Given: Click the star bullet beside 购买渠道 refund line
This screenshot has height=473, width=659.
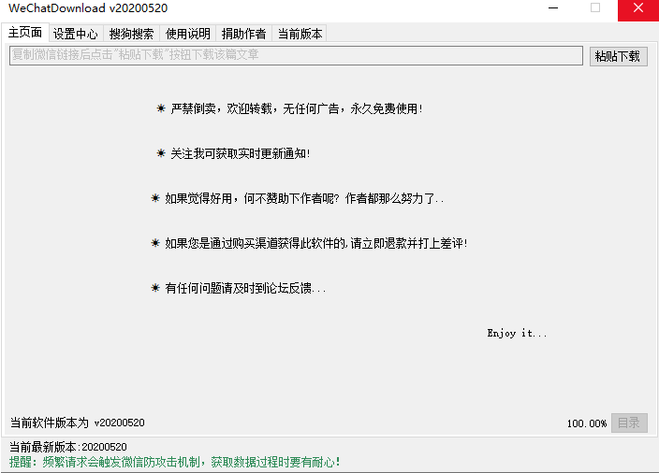Looking at the screenshot, I should point(155,243).
